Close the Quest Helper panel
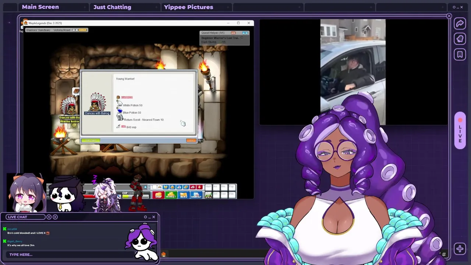This screenshot has height=265, width=471. 247,33
